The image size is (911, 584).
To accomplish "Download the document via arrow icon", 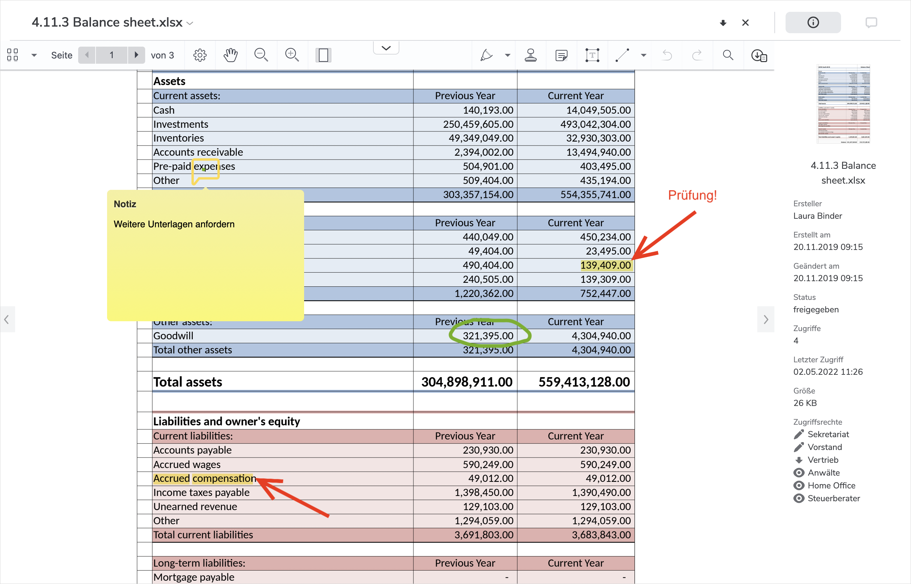I will pos(723,23).
